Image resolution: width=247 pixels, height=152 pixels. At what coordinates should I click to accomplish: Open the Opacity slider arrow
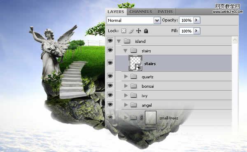pos(196,20)
